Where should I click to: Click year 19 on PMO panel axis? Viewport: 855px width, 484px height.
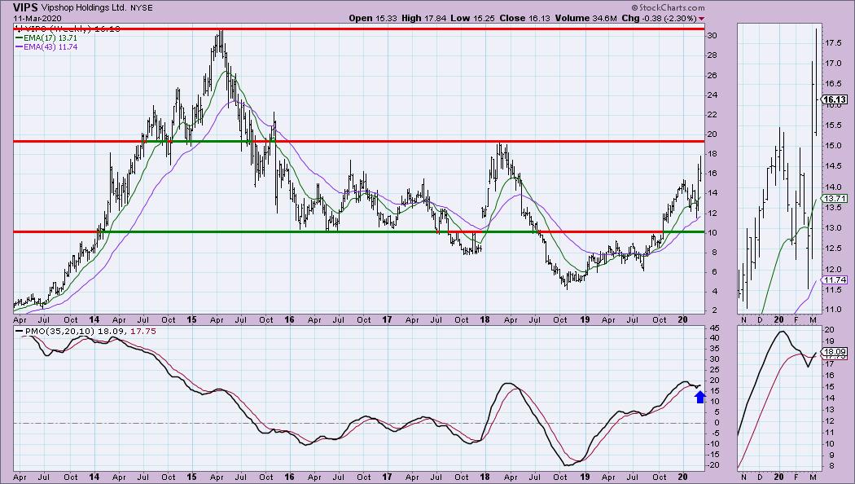click(585, 477)
